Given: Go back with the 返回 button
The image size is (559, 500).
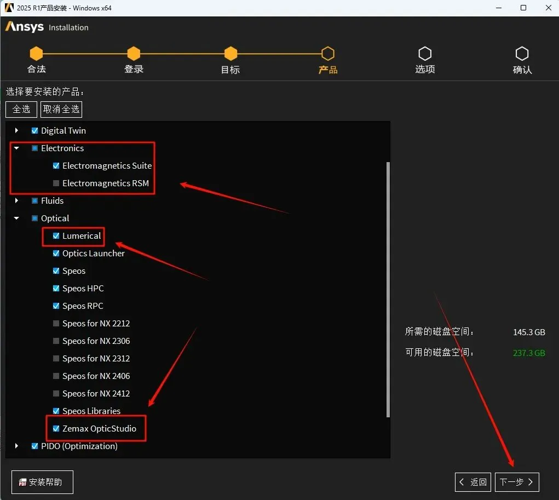Looking at the screenshot, I should (x=473, y=482).
